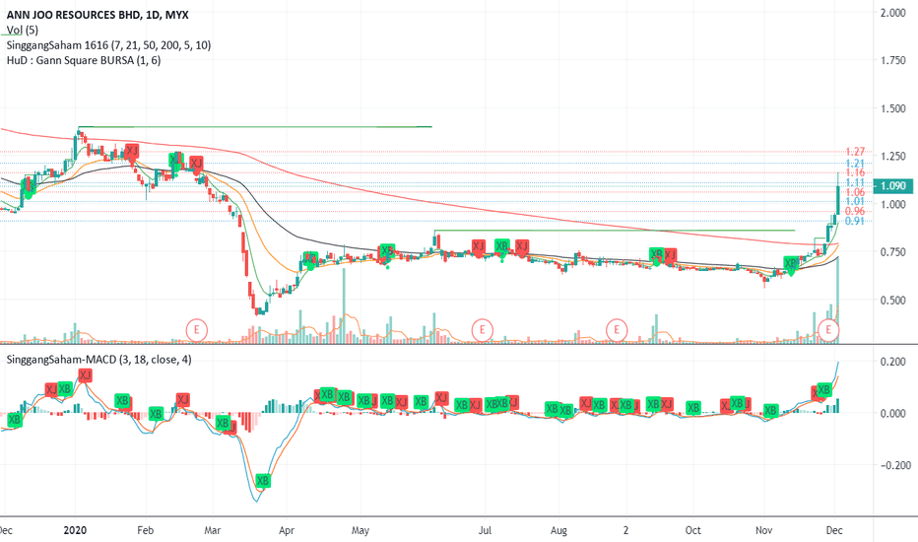
Task: Click the XJ label on MACD near mid-February
Action: [182, 400]
